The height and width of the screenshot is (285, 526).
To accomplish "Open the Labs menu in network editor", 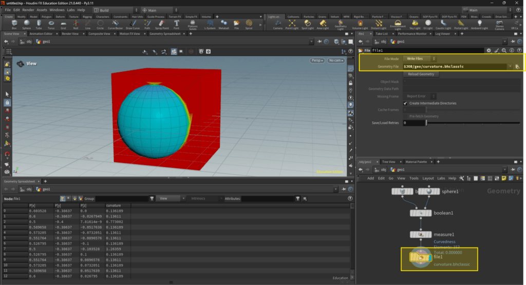I will click(441, 178).
